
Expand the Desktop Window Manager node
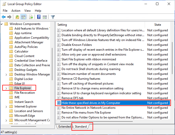click(6, 74)
